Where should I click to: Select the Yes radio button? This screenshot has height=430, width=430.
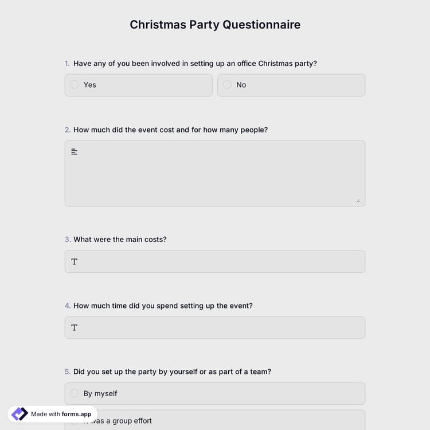(75, 85)
